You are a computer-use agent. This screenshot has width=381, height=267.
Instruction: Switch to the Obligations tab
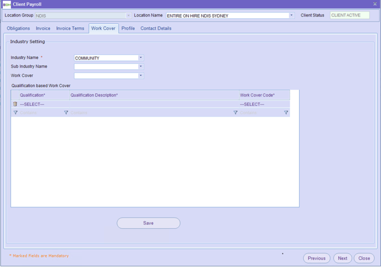pos(18,28)
